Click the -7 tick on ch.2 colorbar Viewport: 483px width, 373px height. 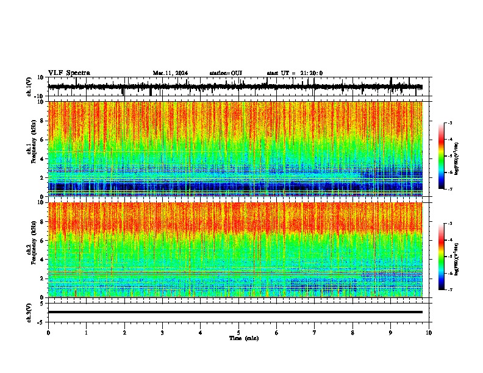tap(450, 290)
